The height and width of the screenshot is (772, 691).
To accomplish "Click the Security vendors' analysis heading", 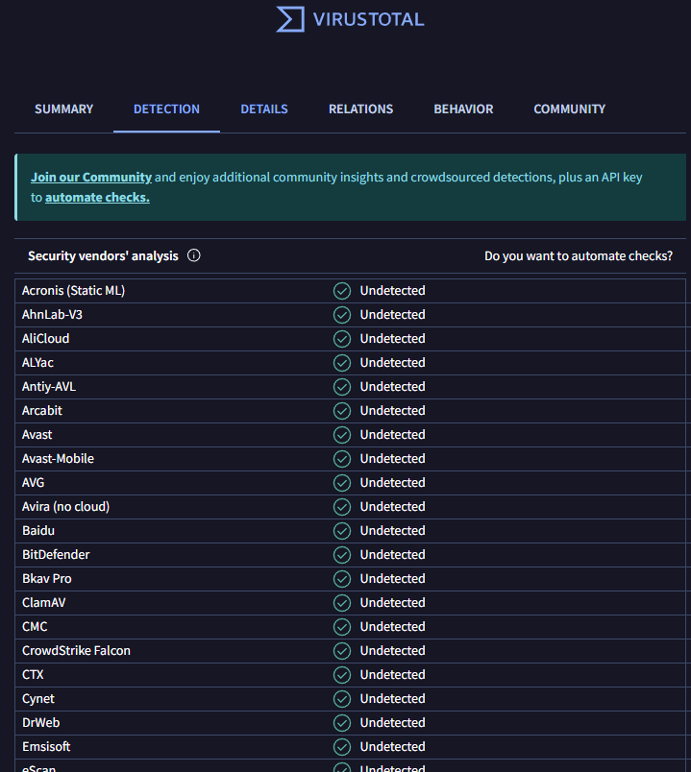I will pyautogui.click(x=103, y=256).
